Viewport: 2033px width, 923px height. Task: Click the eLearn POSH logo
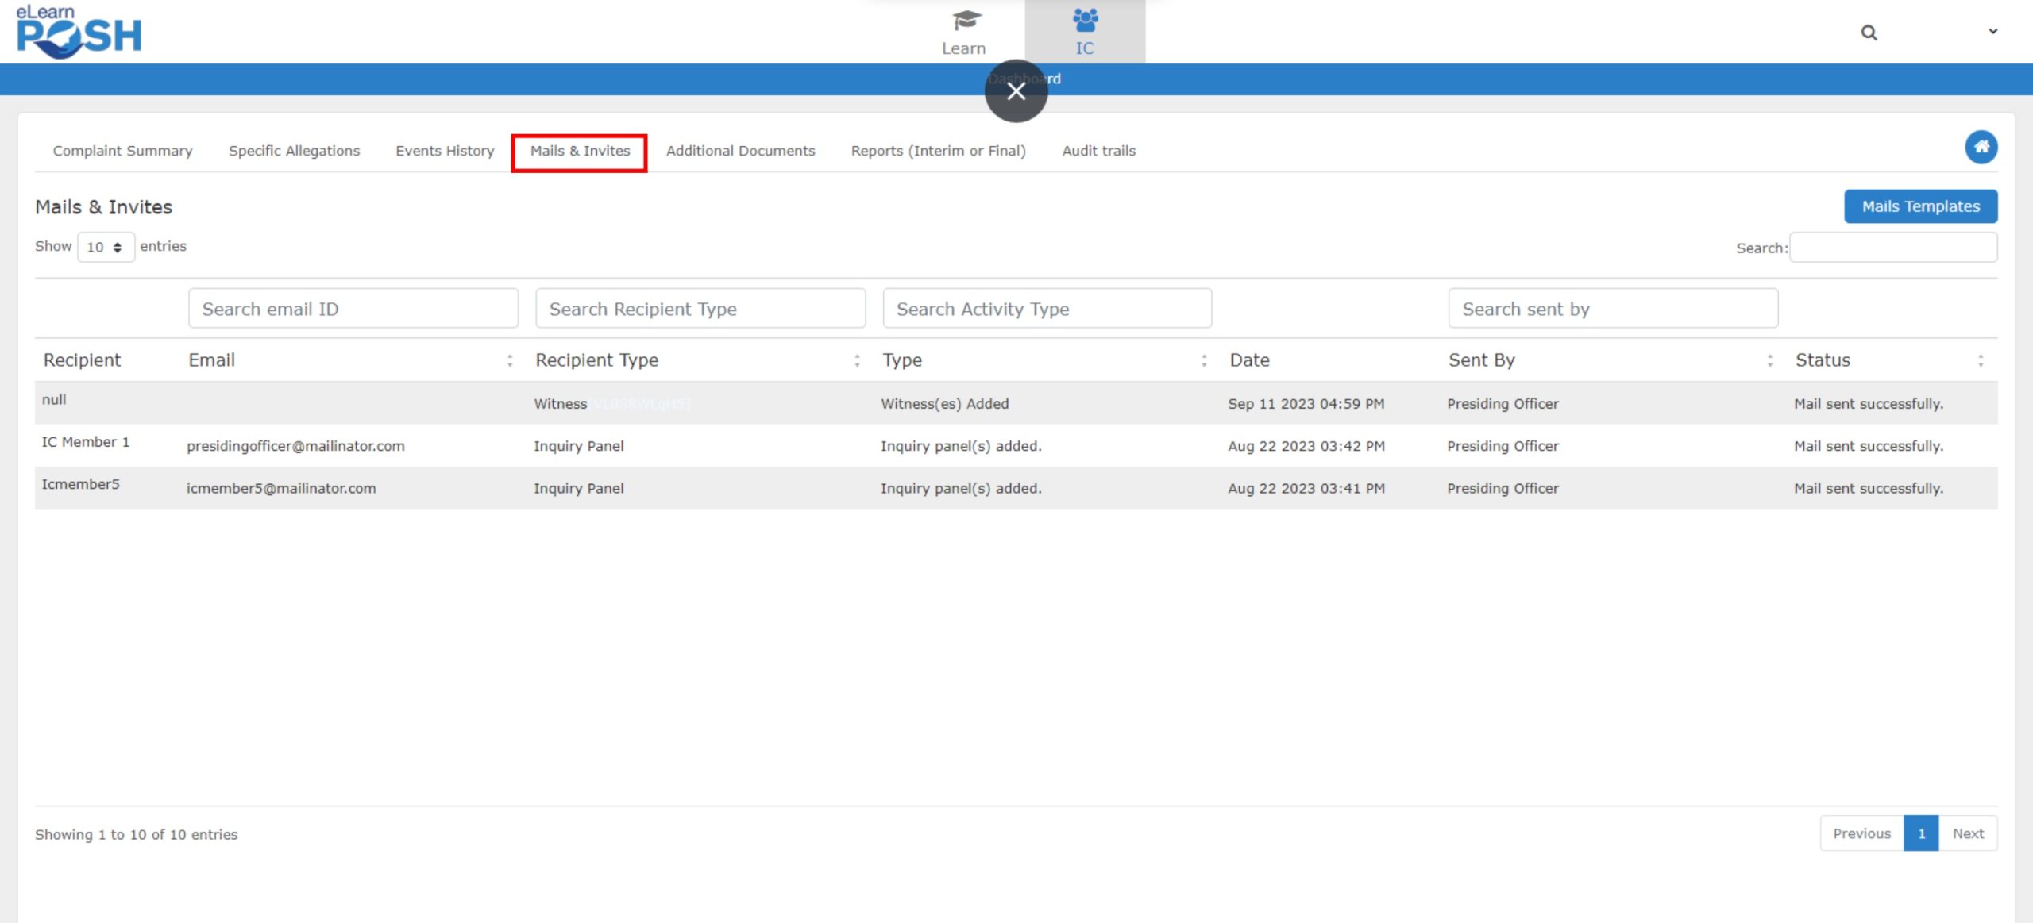point(79,32)
